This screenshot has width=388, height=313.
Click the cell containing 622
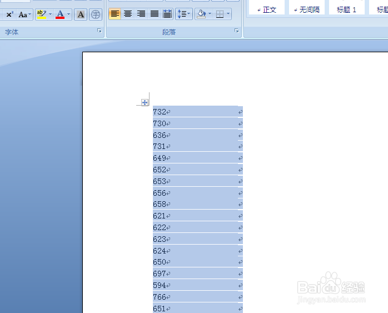pos(196,227)
